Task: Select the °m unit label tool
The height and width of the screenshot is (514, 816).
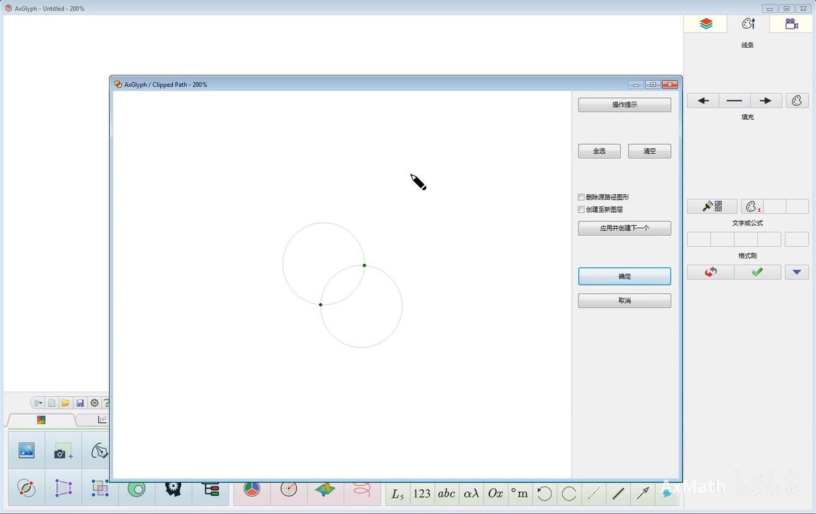Action: tap(520, 493)
